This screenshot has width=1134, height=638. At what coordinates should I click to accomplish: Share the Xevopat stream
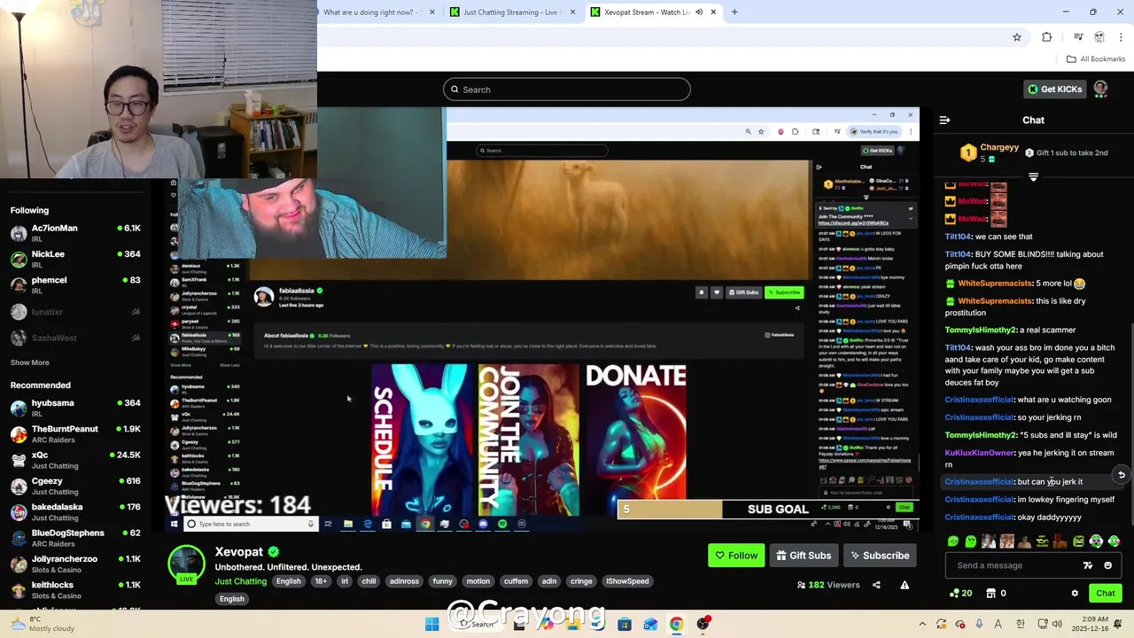tap(876, 585)
